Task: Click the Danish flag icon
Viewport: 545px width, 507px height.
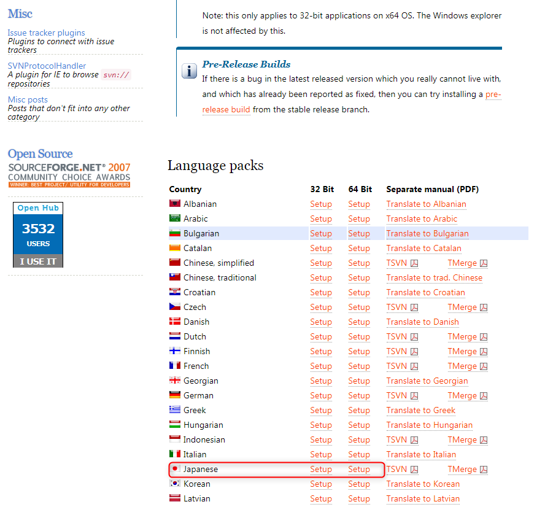Action: 174,321
